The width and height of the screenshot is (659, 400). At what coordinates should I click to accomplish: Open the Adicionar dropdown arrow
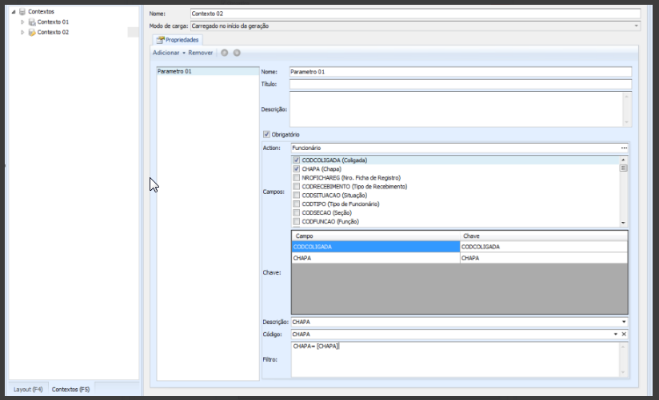[x=184, y=53]
